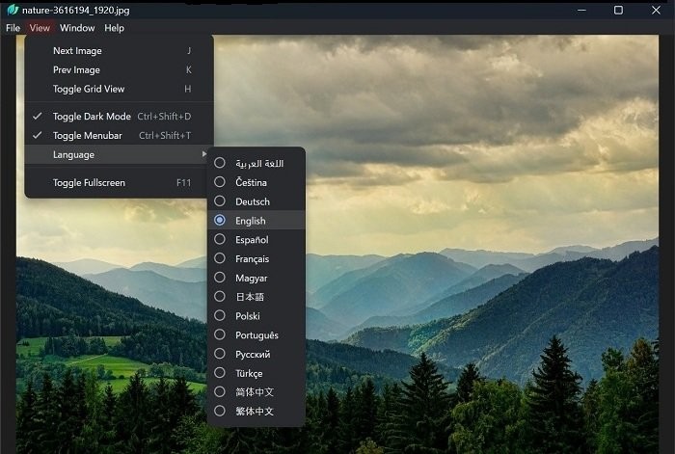This screenshot has width=675, height=454.
Task: Choose Next Image from View menu
Action: point(77,51)
